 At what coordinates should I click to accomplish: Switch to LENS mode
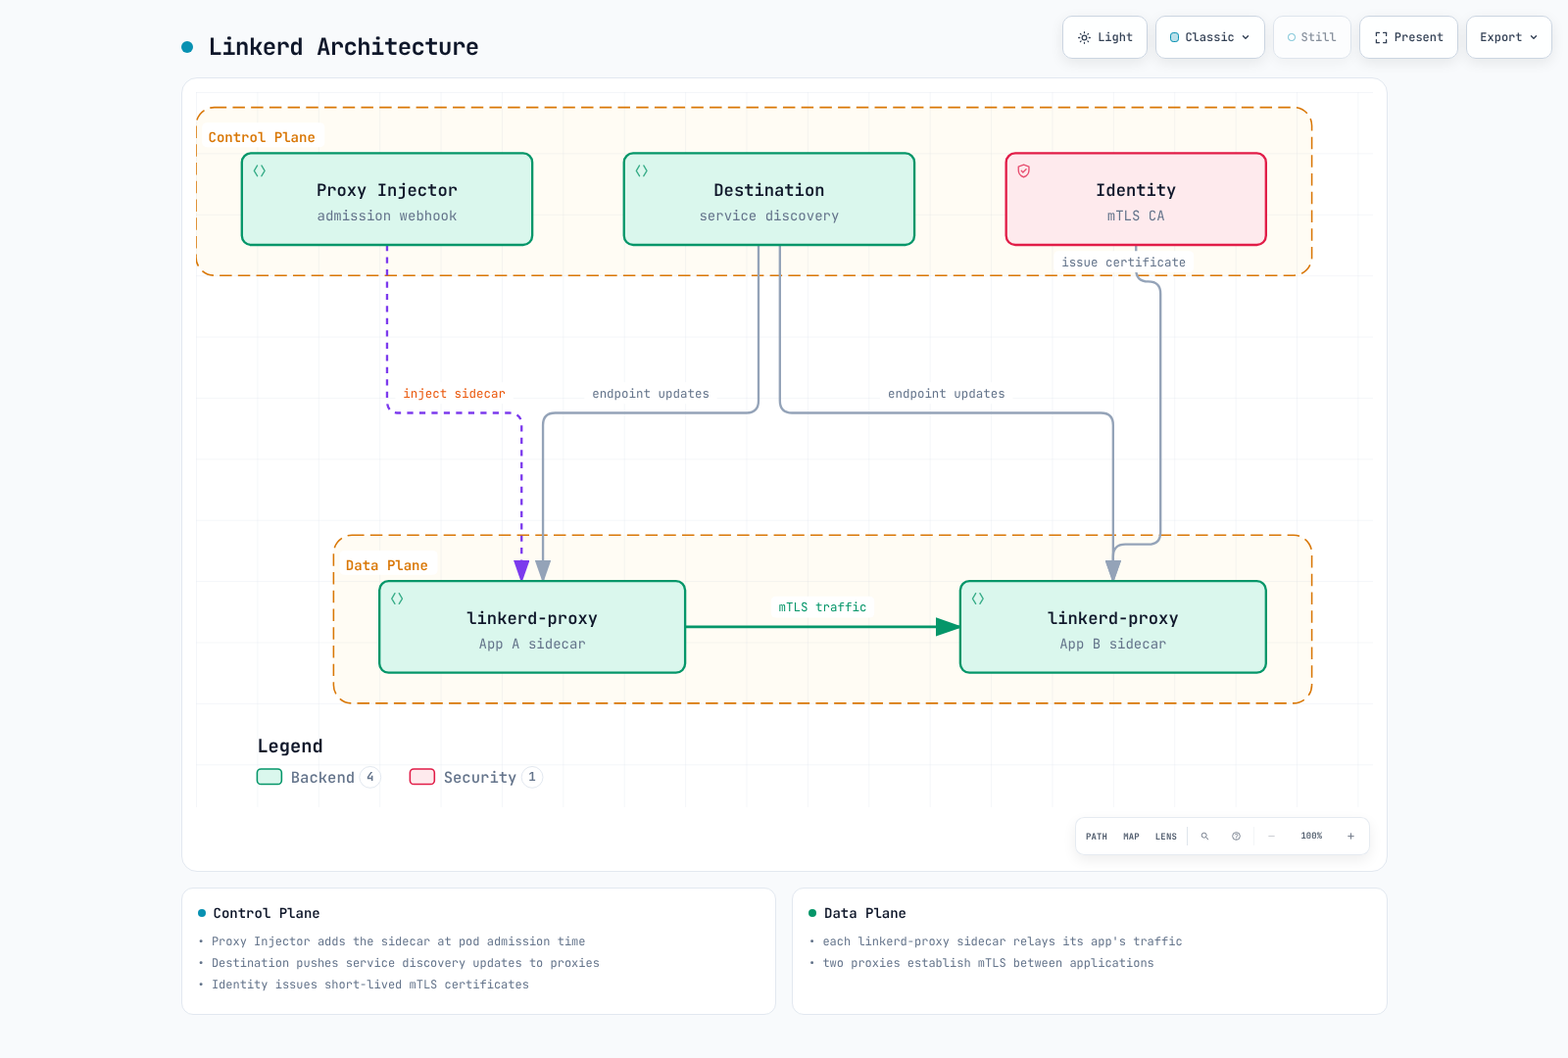1166,837
